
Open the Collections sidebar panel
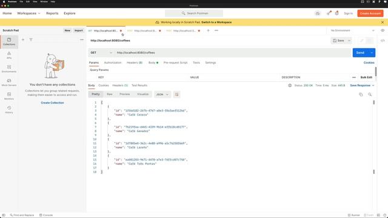click(9, 42)
